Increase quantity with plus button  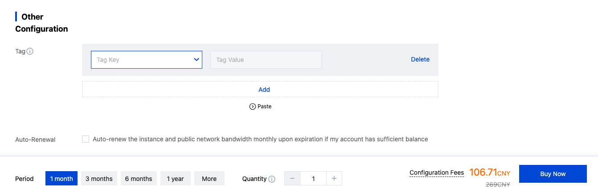334,179
